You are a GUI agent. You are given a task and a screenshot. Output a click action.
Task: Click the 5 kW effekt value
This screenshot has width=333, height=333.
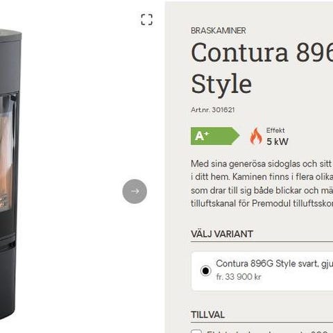(277, 142)
